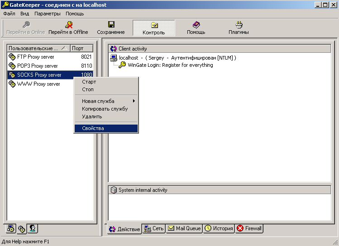Select WinGate Login: Register for everything entry

point(170,65)
